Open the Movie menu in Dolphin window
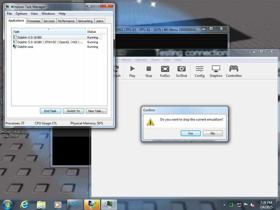Screen dimensions: 280x210 126,60
